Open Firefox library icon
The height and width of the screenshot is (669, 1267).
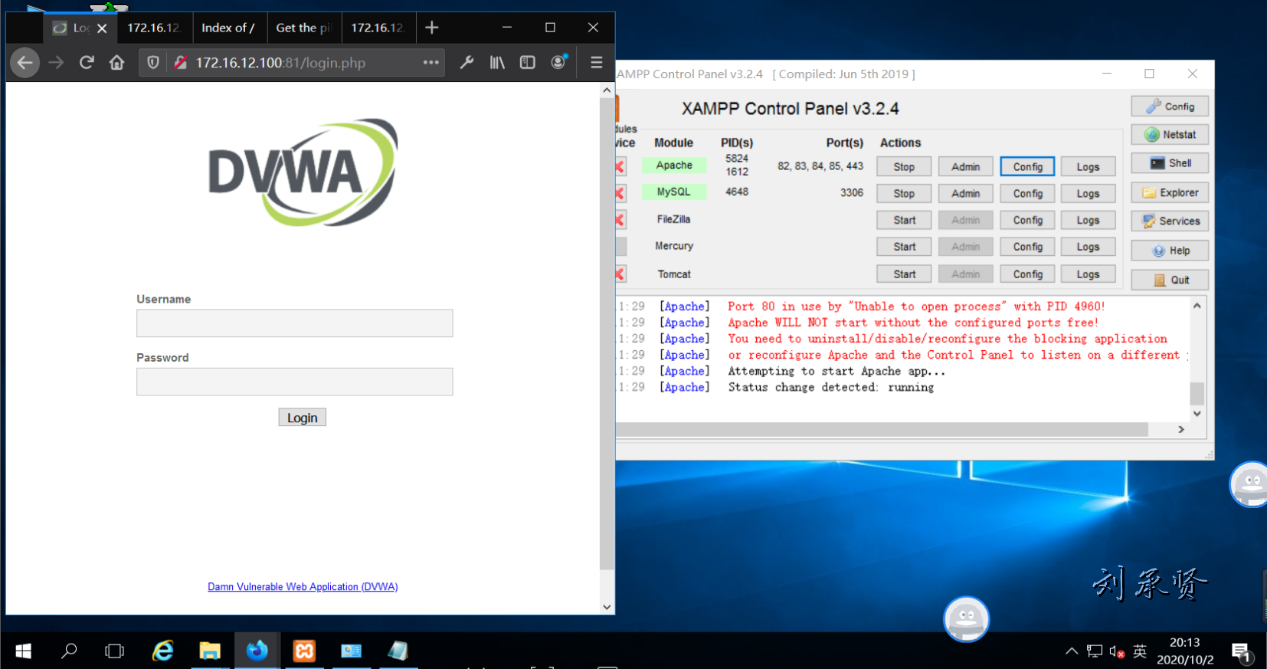point(497,63)
